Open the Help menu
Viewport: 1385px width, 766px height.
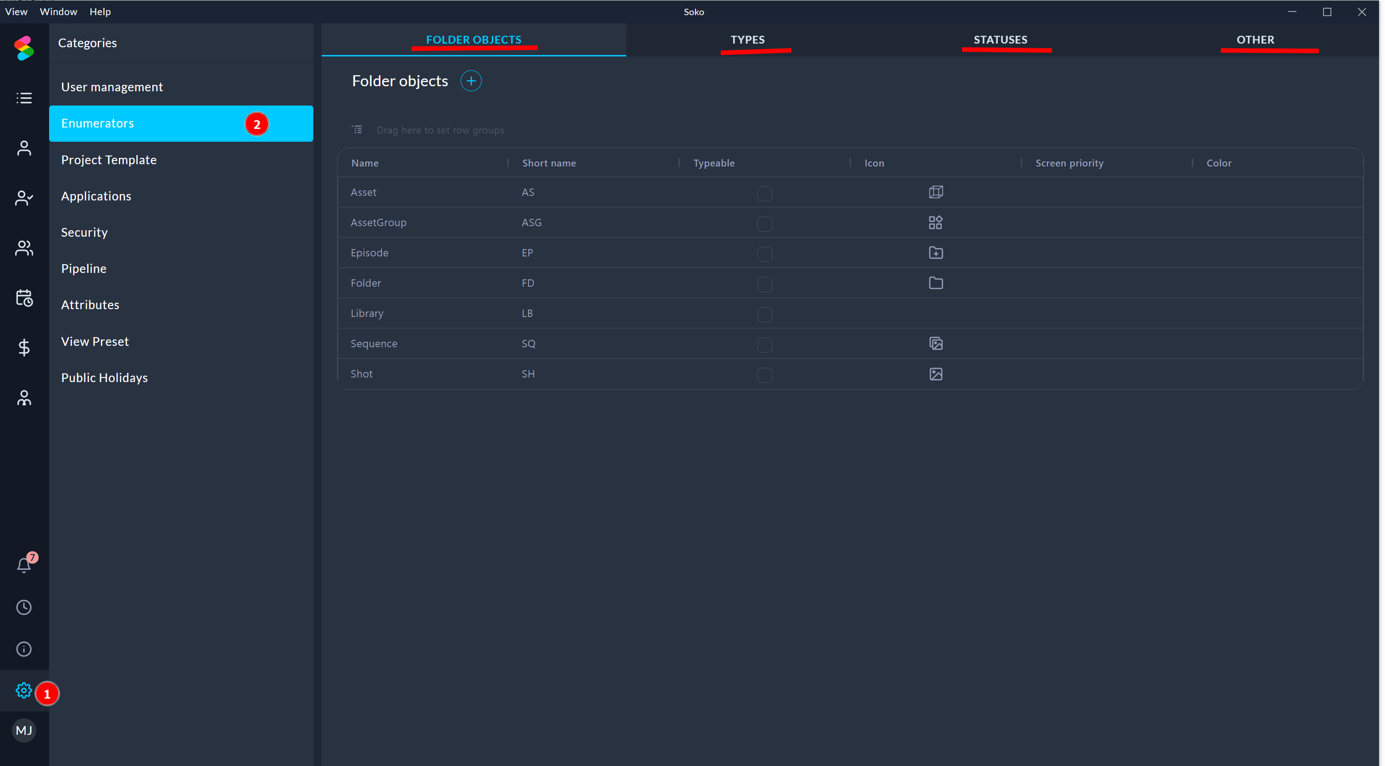click(x=100, y=11)
